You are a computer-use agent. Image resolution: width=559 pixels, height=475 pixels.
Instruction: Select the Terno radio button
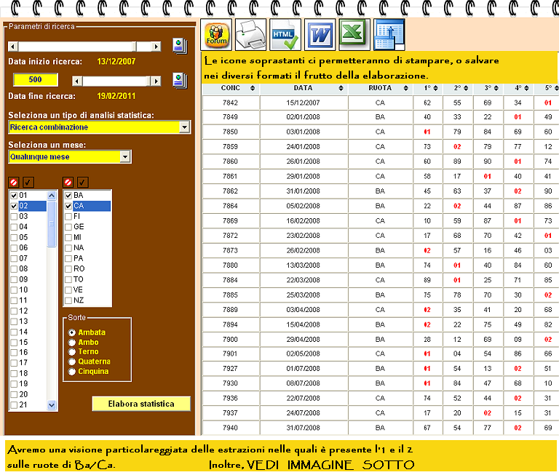coord(71,352)
